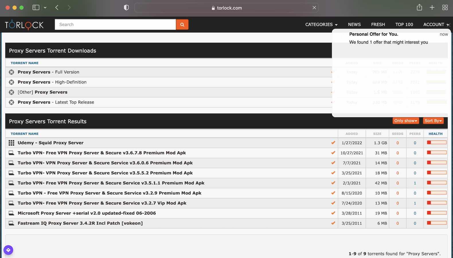
Task: Click the grid icon beside Udemy torrent
Action: point(11,143)
